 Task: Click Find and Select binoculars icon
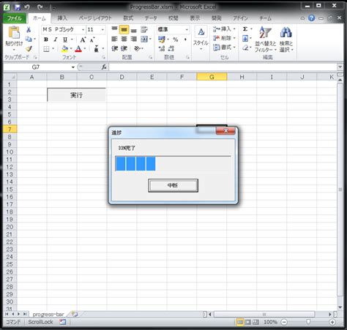coord(286,39)
